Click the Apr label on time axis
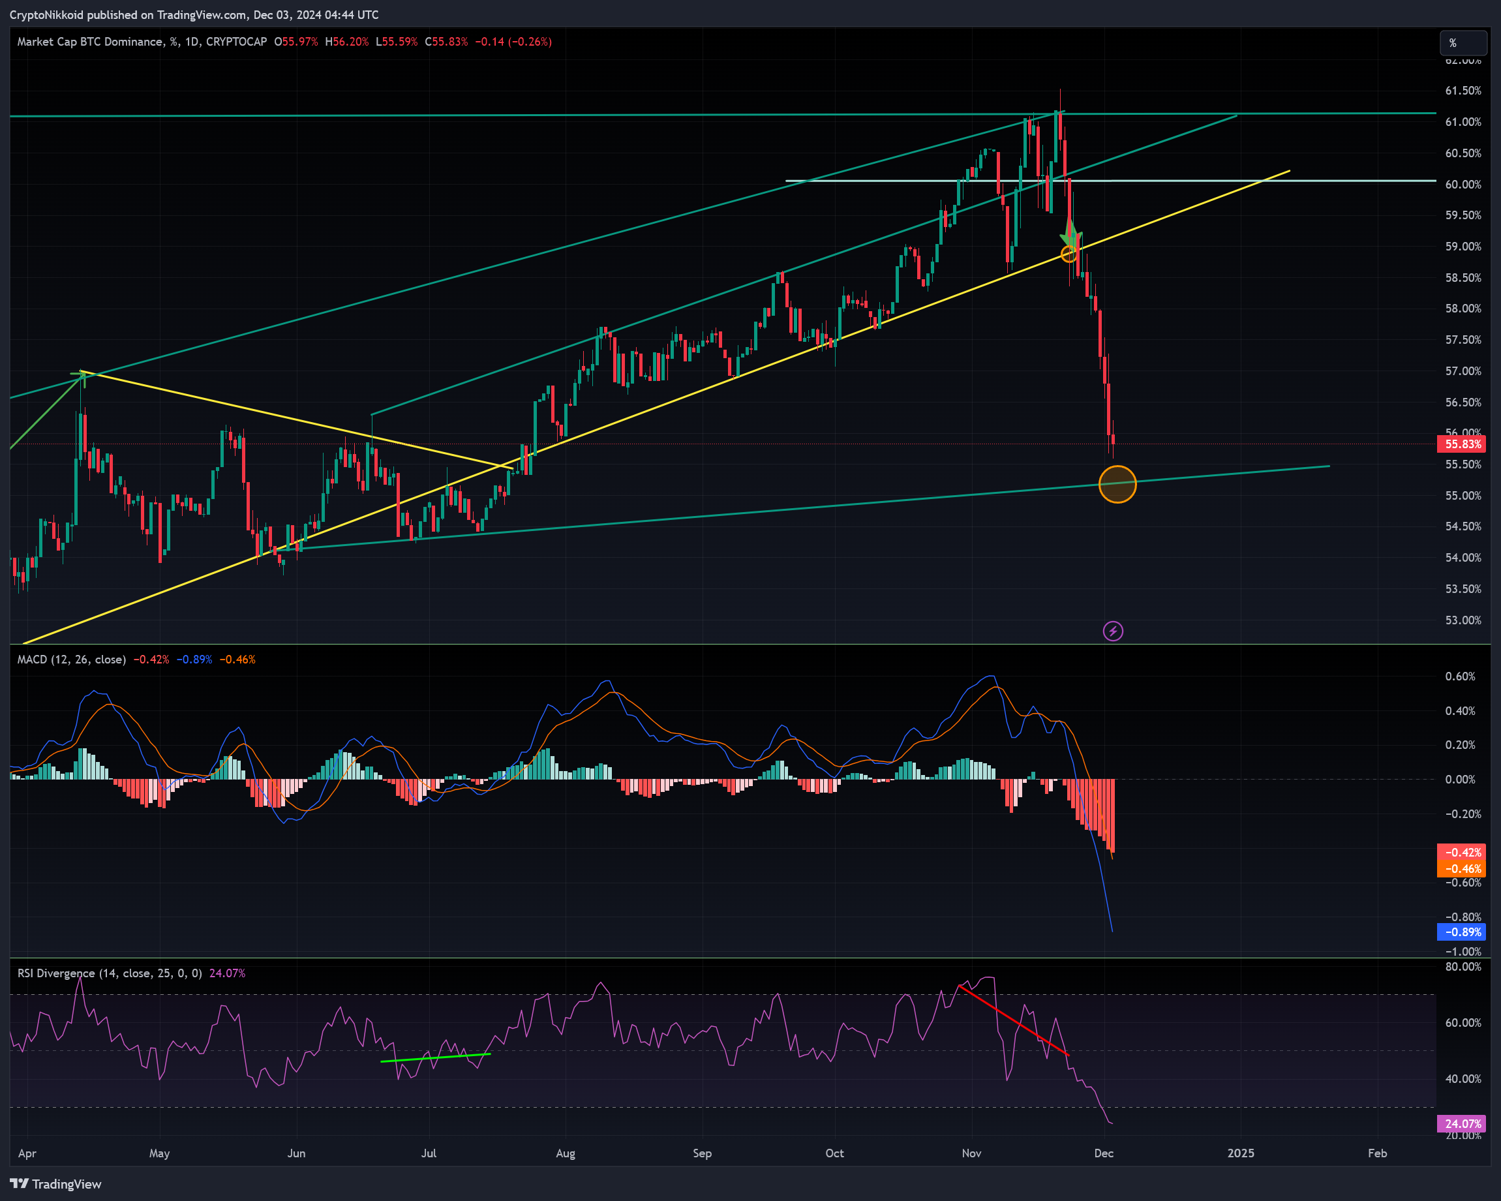The image size is (1501, 1201). click(27, 1153)
